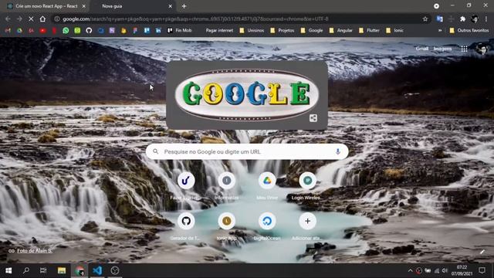Click the Google doodle logo

point(247,94)
